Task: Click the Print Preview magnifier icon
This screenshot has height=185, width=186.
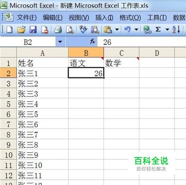Action: [x=70, y=30]
